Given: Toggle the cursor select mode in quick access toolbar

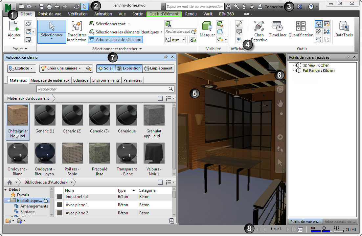Looking at the screenshot, I should (85, 7).
